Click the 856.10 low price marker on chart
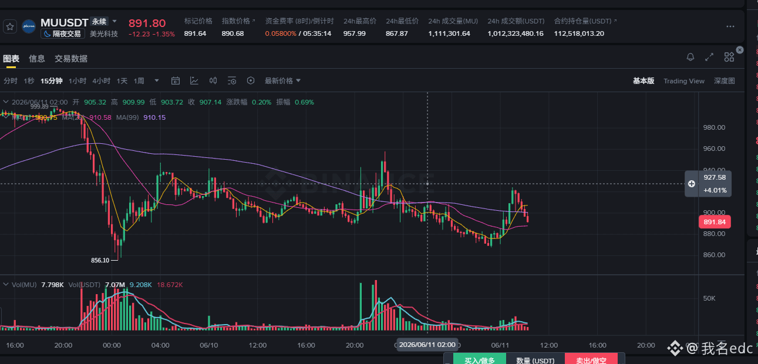Screen dimensions: 758x364 (100, 260)
